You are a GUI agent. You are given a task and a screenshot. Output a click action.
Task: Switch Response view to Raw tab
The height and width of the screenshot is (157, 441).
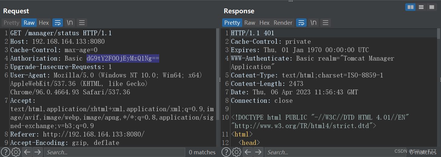click(250, 23)
